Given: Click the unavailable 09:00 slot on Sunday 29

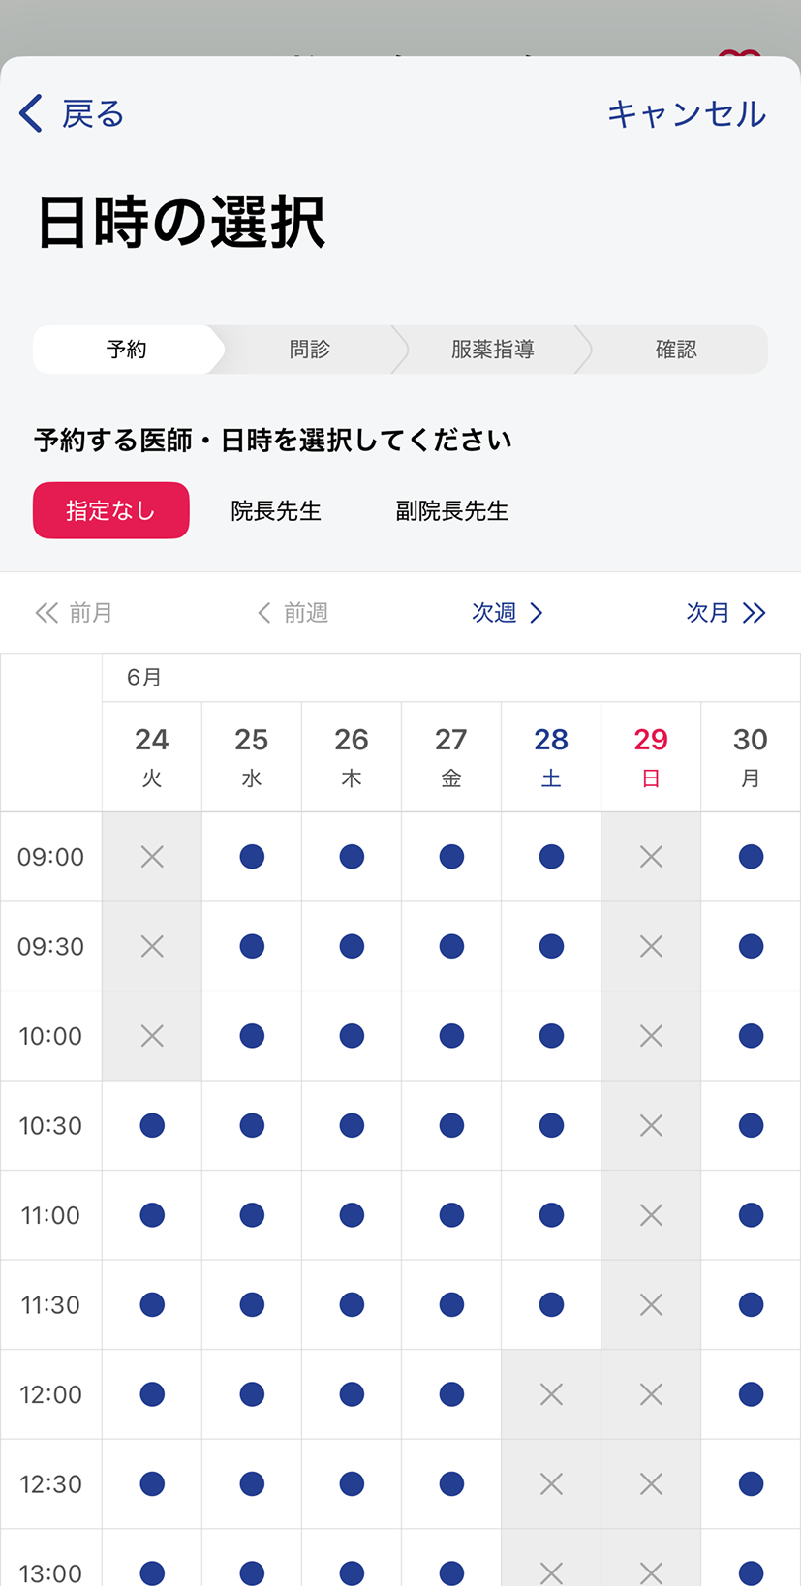Looking at the screenshot, I should tap(651, 857).
